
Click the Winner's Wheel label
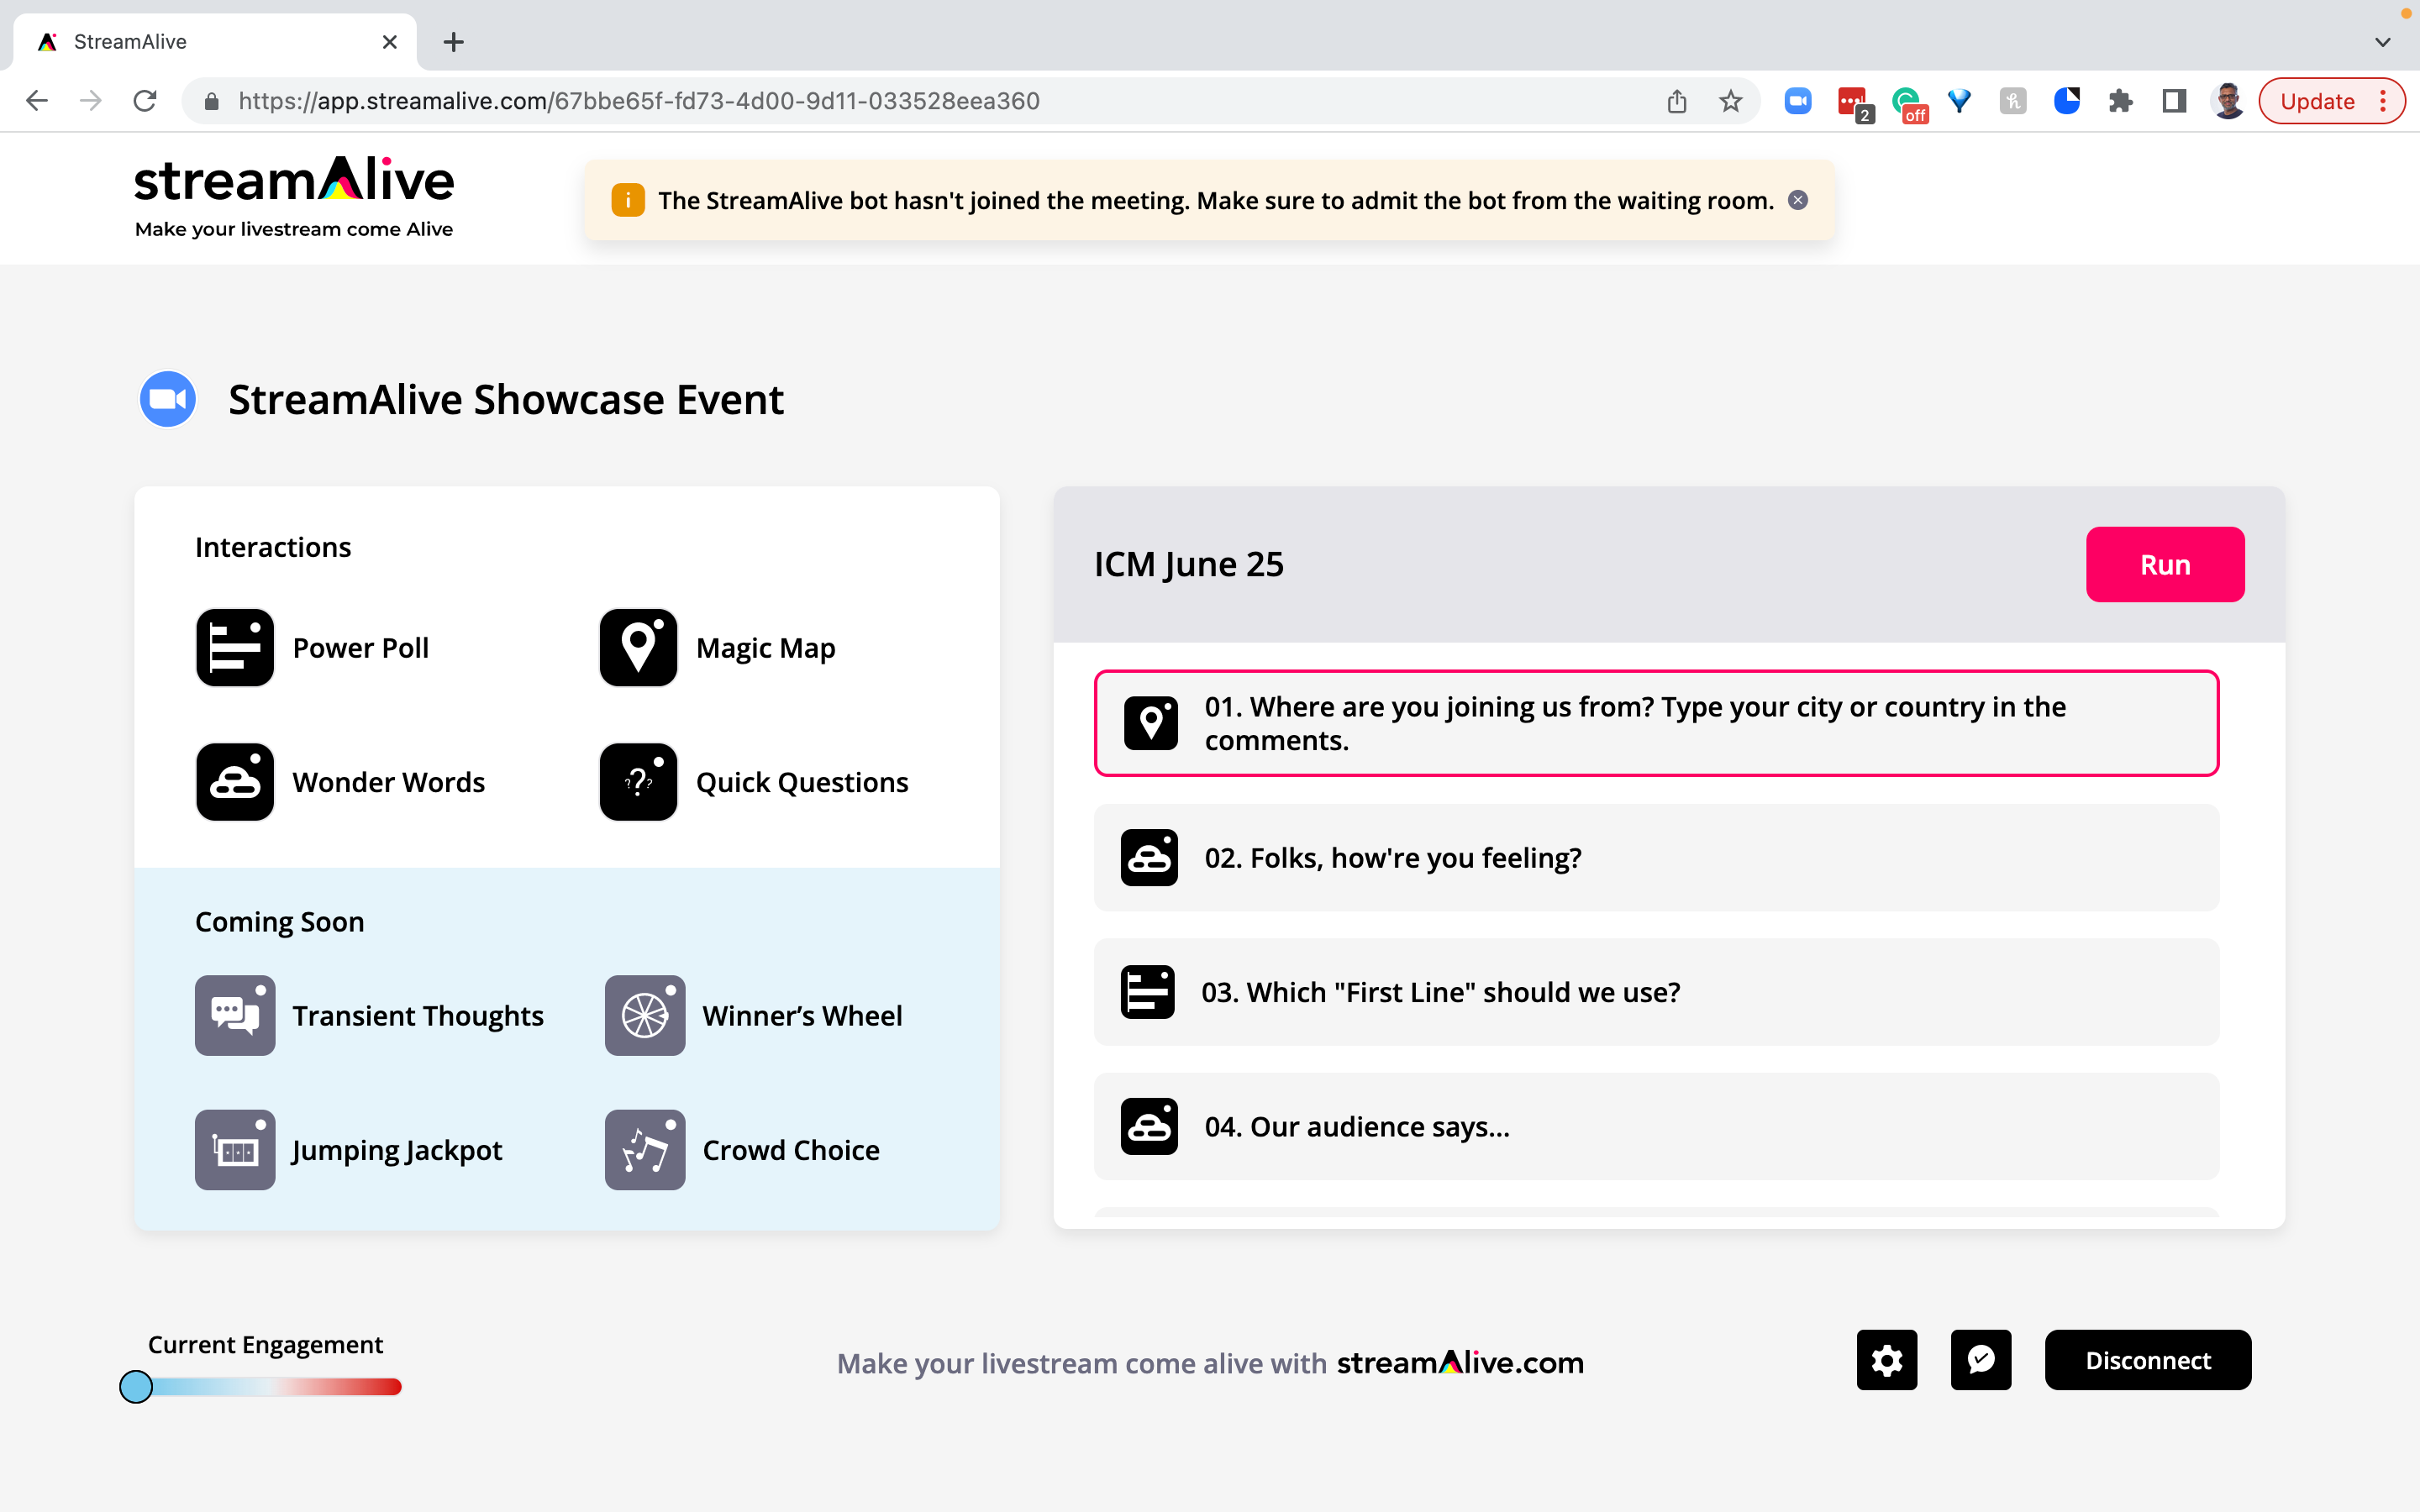pyautogui.click(x=802, y=1016)
